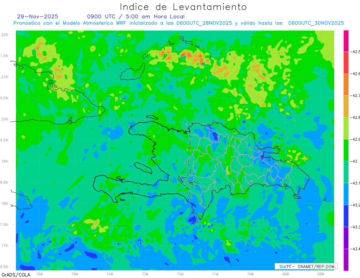Pick the purple swatch below -43.4

coord(346,260)
